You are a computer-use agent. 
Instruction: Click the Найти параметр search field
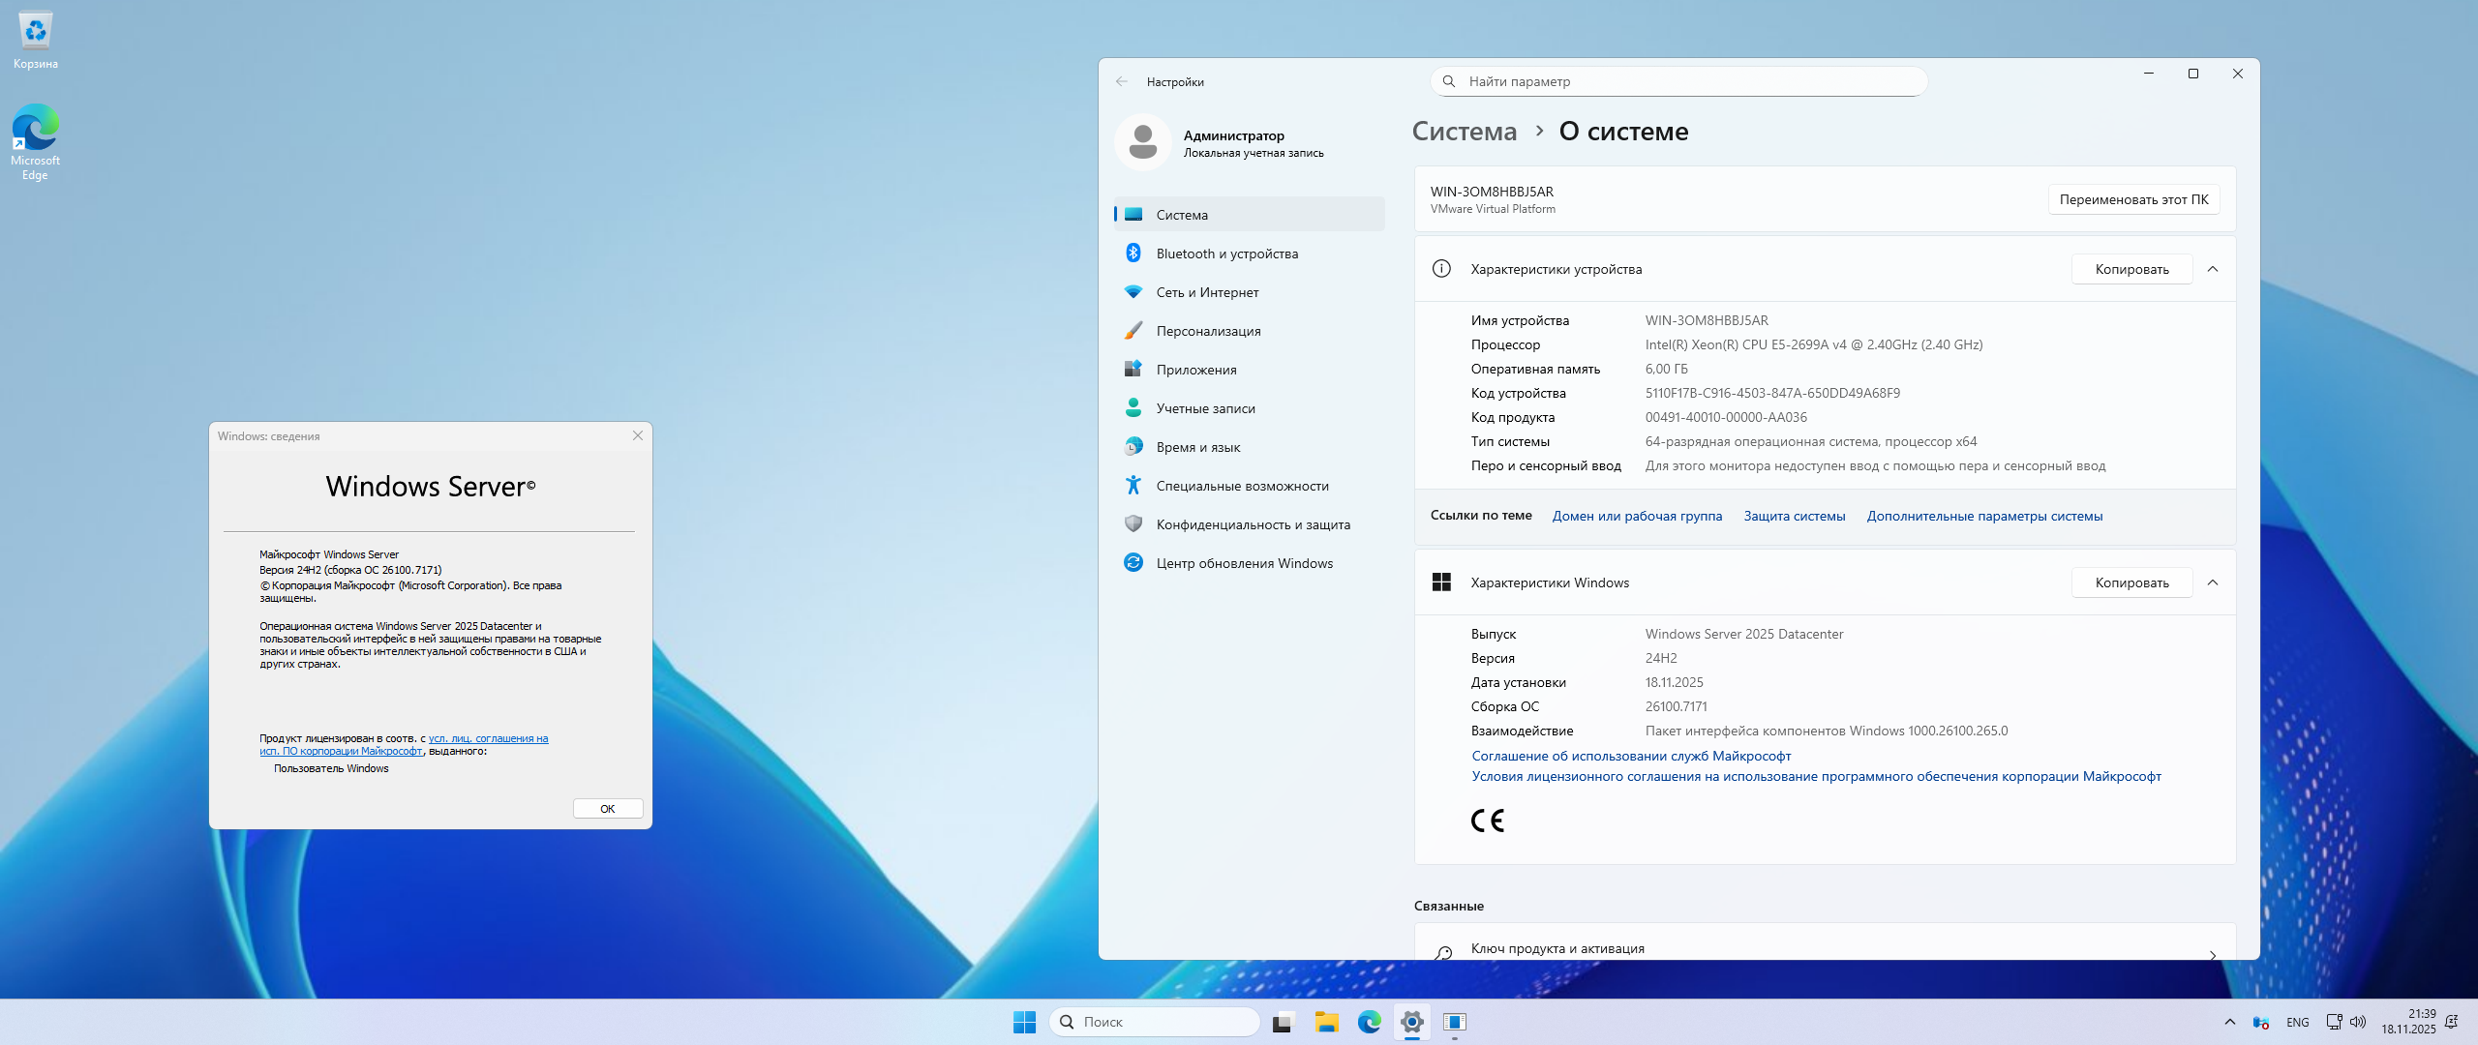1679,81
